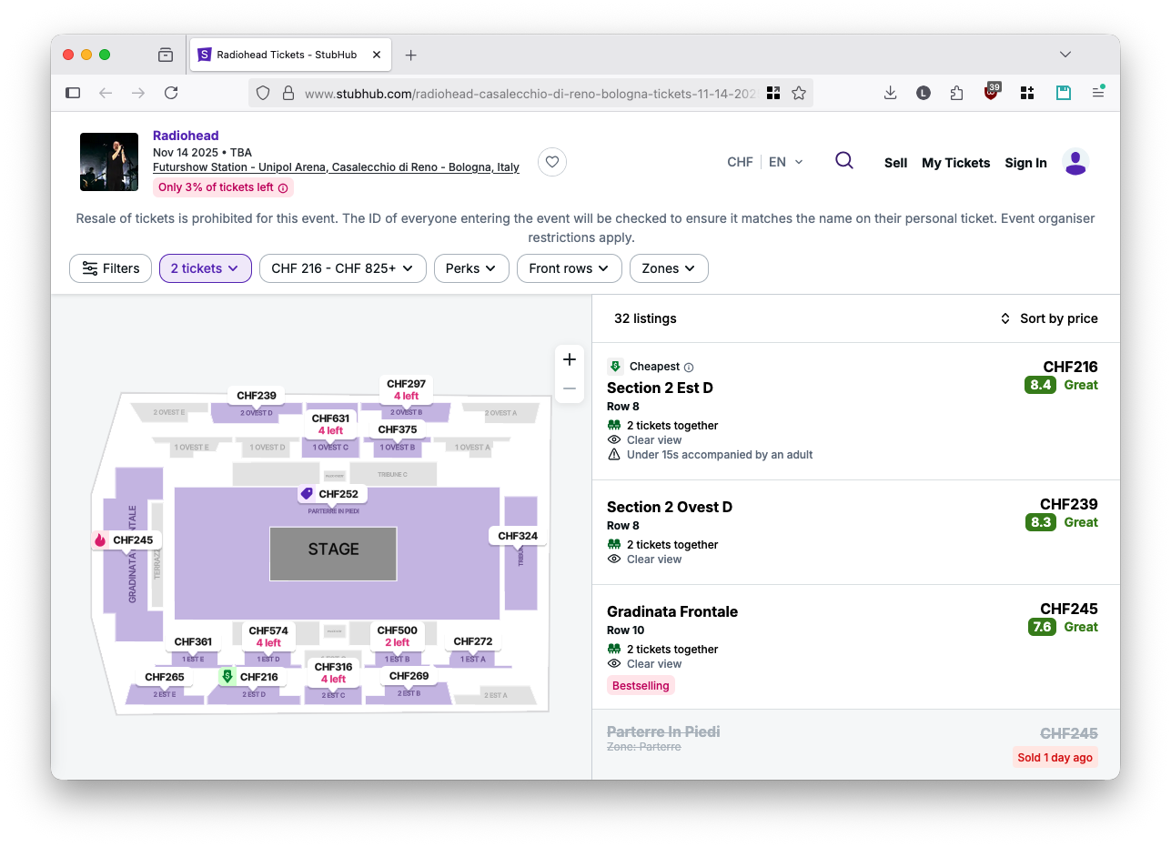Click the Filters button
Screen dimensions: 1171x847
click(x=111, y=268)
